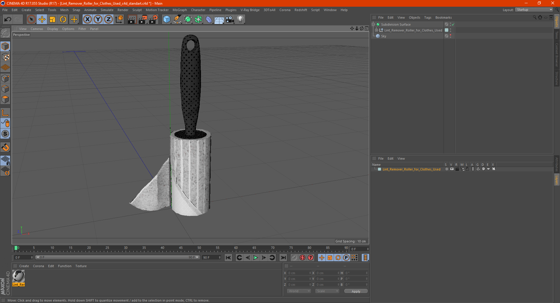
Task: Open the MoGraph array objects icon
Action: tap(198, 20)
